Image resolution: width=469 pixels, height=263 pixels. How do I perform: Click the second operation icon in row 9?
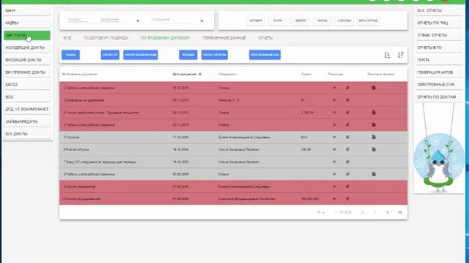(347, 186)
